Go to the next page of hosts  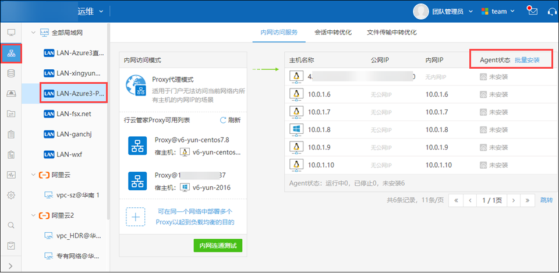click(x=513, y=200)
